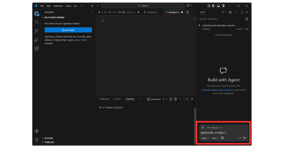Collapse the No Folder Opened section

click(55, 17)
